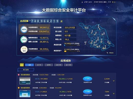Click the 总访问量 label
The height and width of the screenshot is (99, 133).
(x=24, y=21)
